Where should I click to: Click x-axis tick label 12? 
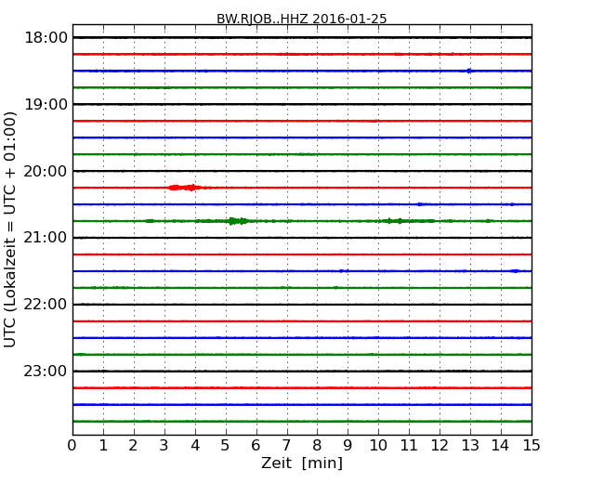point(440,446)
